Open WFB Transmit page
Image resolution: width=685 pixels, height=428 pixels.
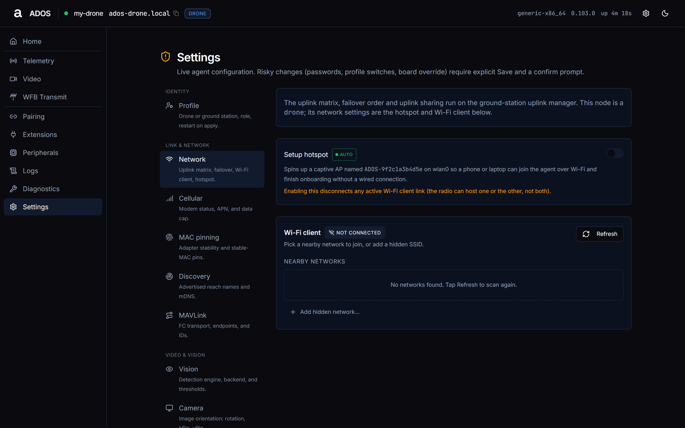53,97
